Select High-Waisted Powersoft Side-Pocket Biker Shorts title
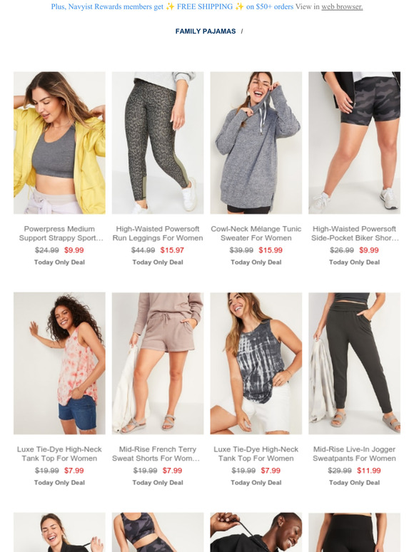 point(355,233)
